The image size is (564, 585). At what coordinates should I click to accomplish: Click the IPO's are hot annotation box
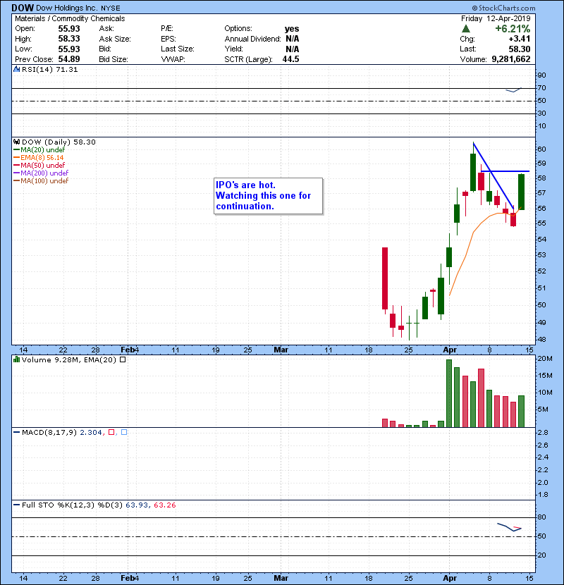tap(268, 196)
